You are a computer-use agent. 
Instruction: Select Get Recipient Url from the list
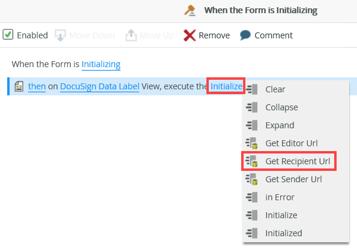(289, 161)
